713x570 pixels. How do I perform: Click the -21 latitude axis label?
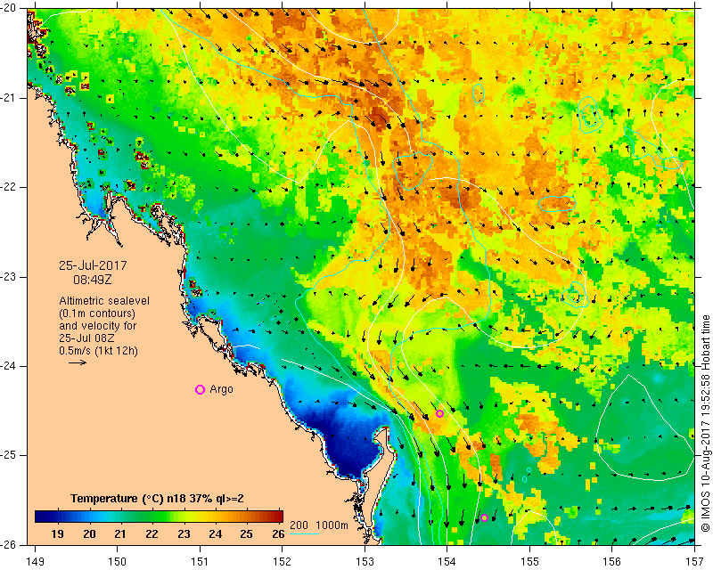click(x=9, y=98)
